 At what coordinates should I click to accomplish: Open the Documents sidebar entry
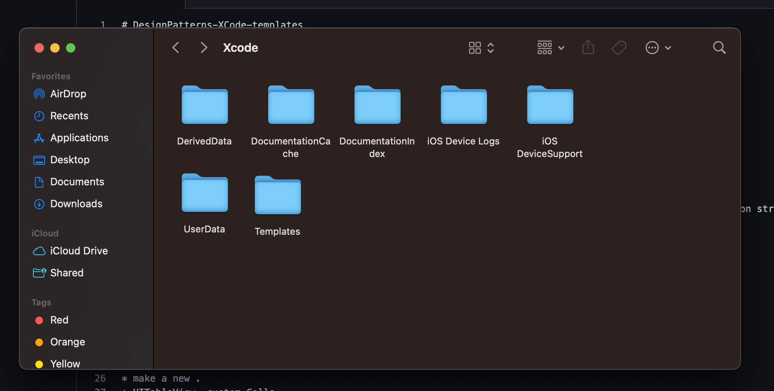point(77,182)
